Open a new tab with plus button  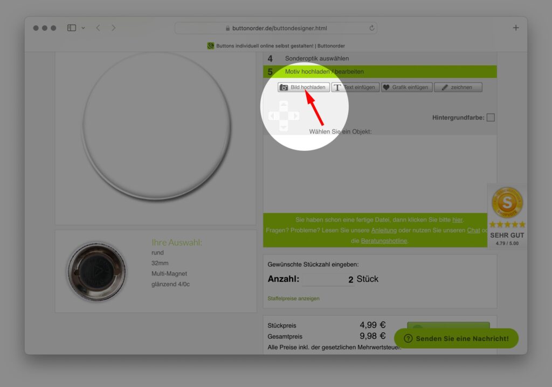515,28
